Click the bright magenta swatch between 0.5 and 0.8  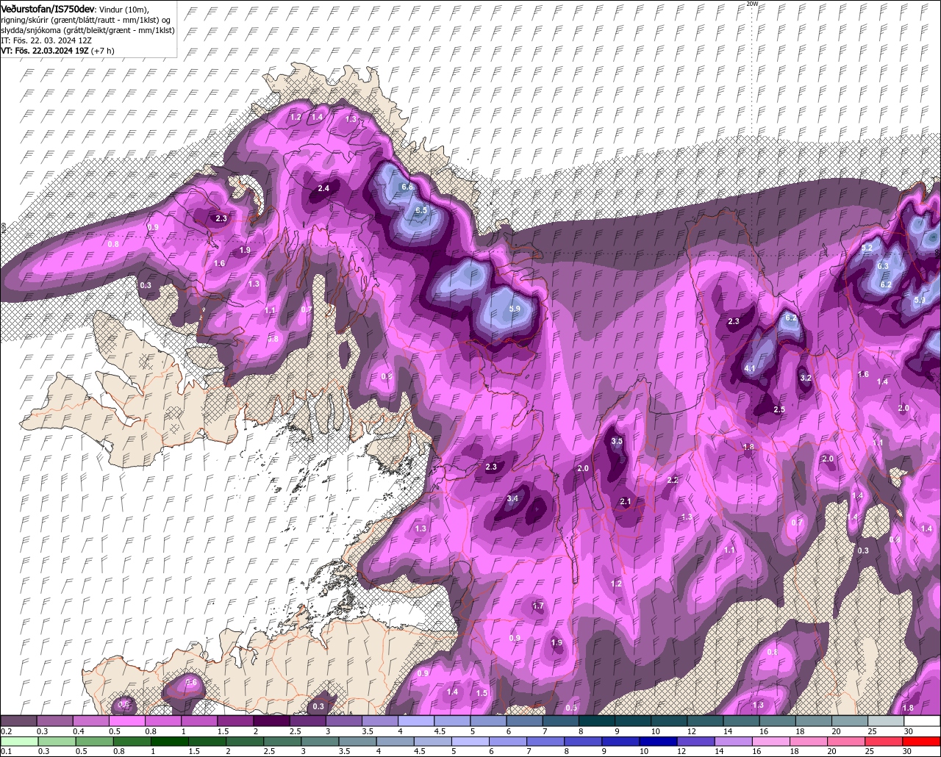pyautogui.click(x=126, y=721)
